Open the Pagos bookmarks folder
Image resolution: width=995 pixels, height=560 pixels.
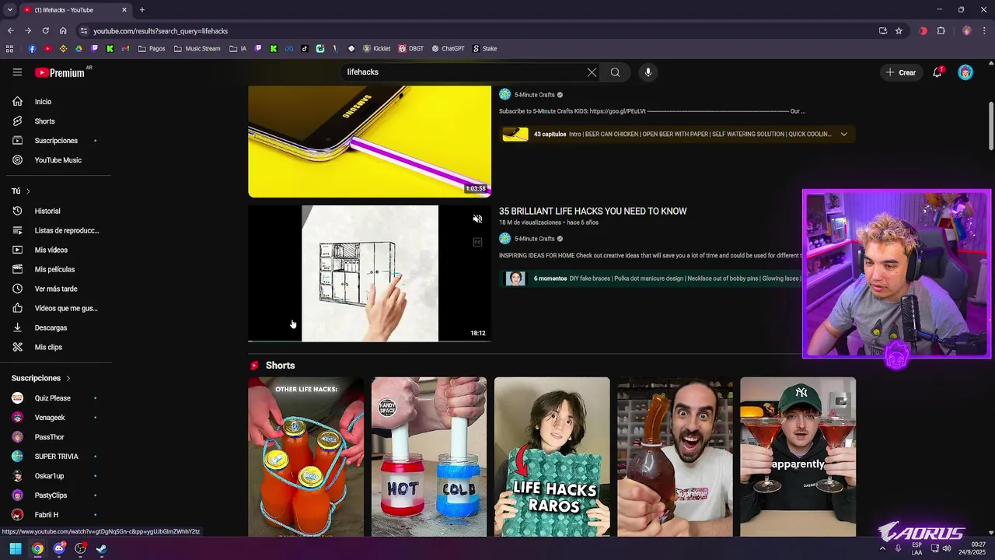click(152, 48)
